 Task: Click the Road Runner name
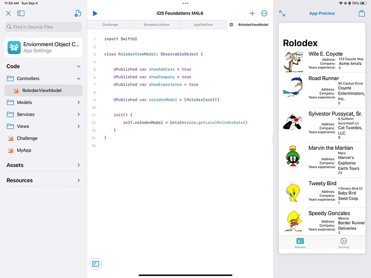coord(323,78)
